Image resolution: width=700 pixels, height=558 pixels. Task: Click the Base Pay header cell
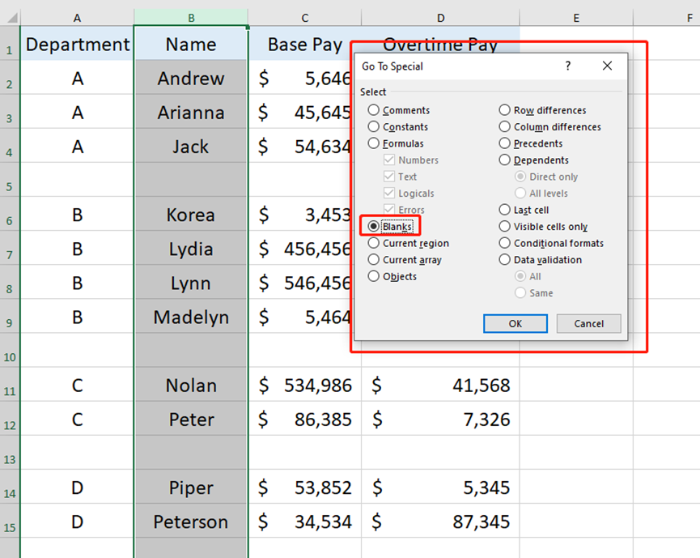point(305,44)
